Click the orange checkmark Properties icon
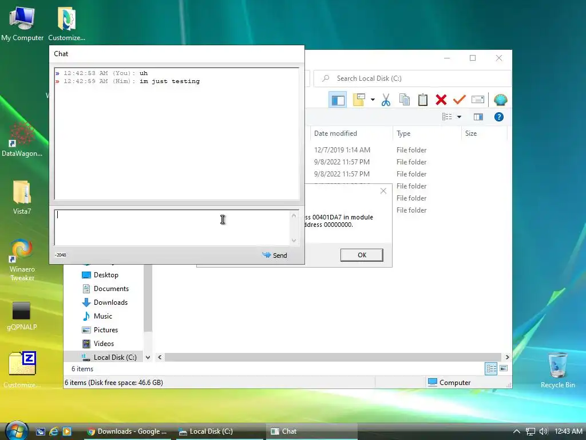586x440 pixels. point(460,100)
